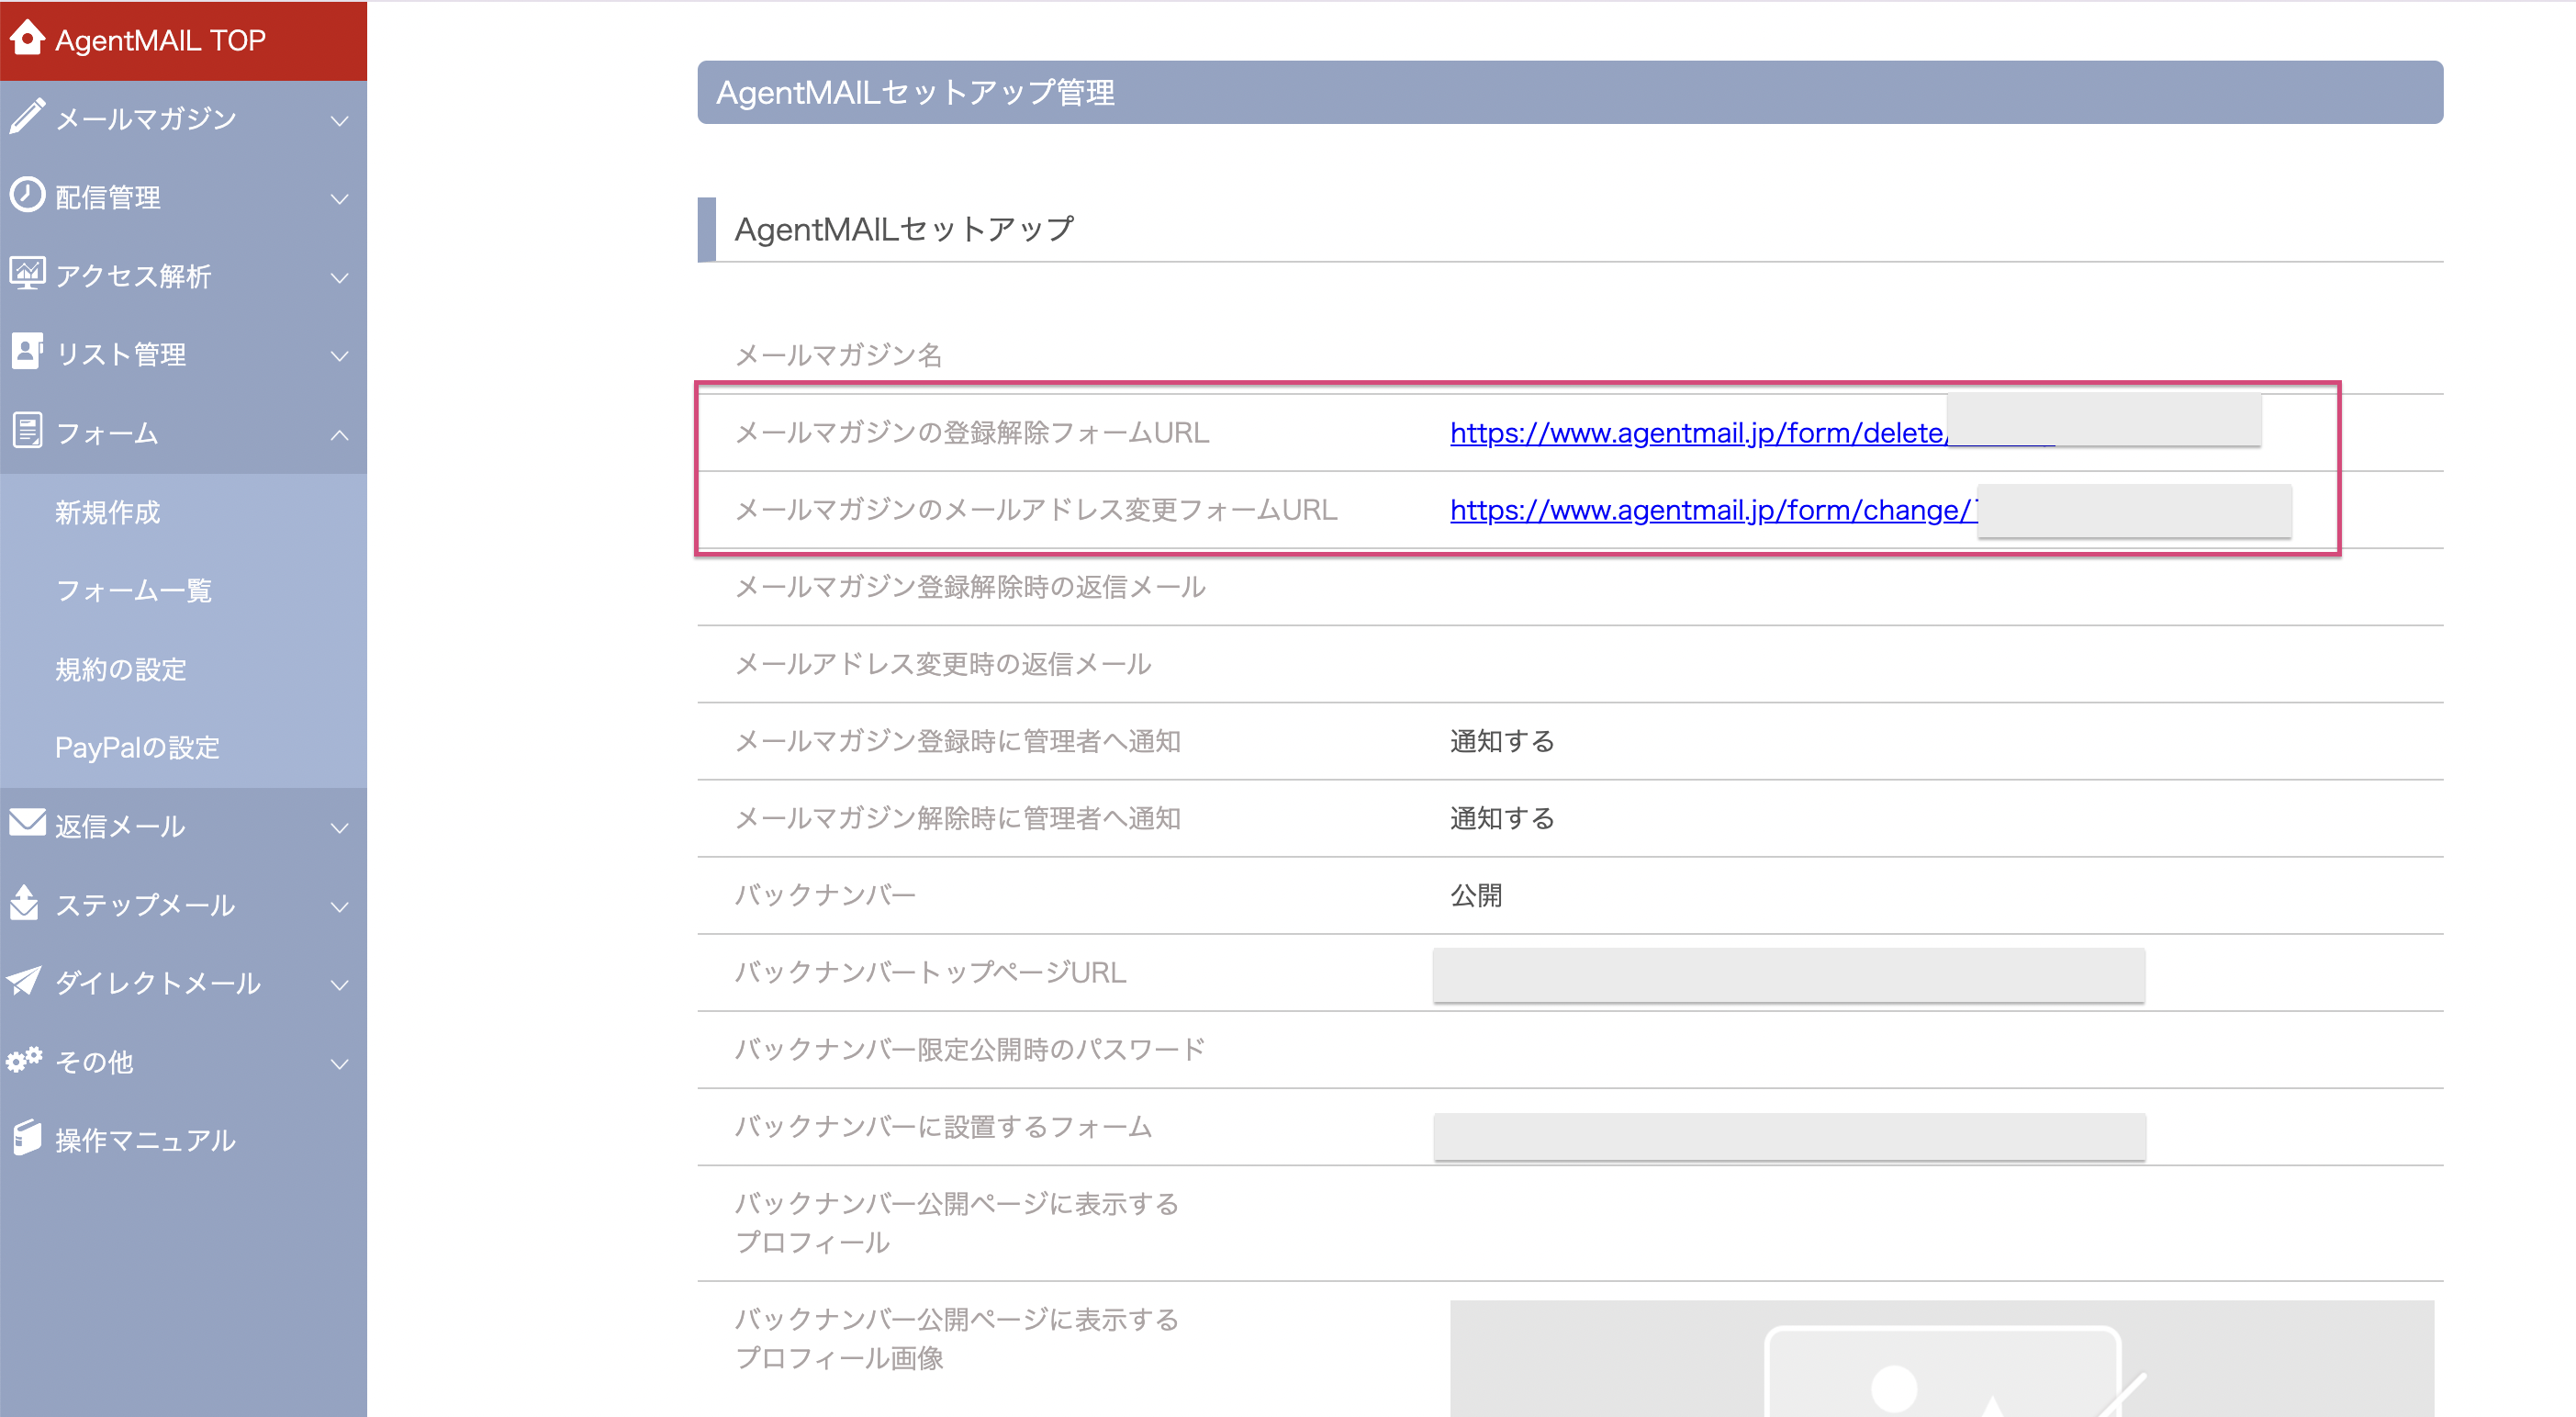Image resolution: width=2576 pixels, height=1417 pixels.
Task: Expand the メールマガジン menu chevron
Action: pos(340,121)
